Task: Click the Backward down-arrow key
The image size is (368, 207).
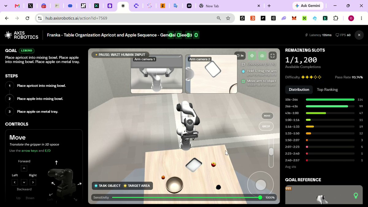Action: [24, 182]
